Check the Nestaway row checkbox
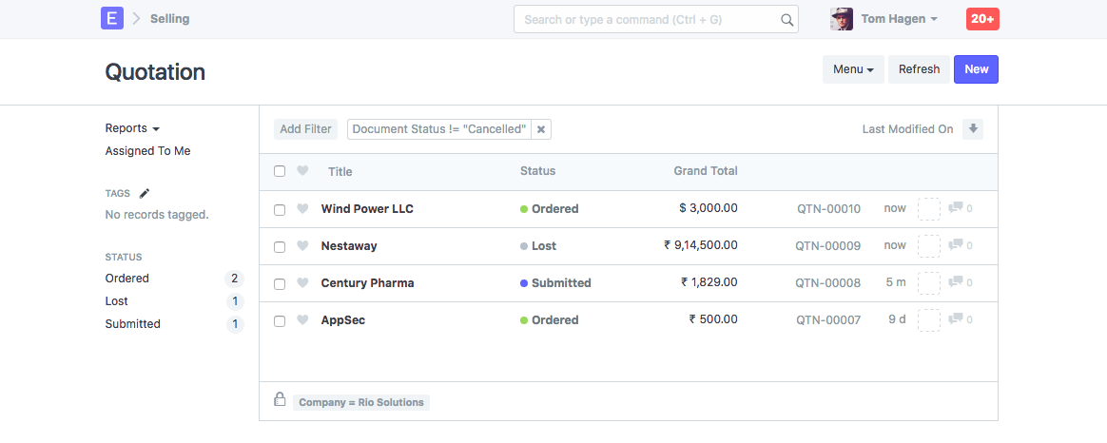 tap(280, 247)
